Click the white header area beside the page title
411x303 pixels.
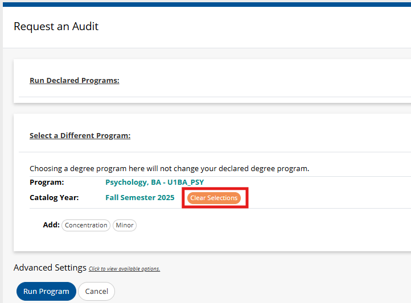[x=254, y=26]
